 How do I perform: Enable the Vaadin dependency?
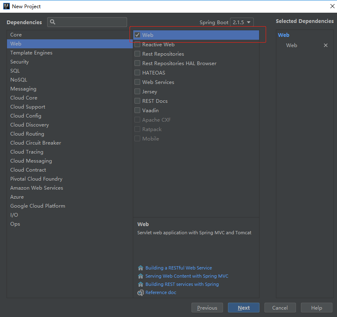(x=137, y=111)
